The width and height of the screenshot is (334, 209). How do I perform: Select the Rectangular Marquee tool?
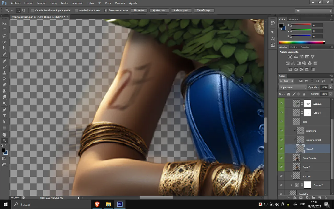[x=4, y=30]
